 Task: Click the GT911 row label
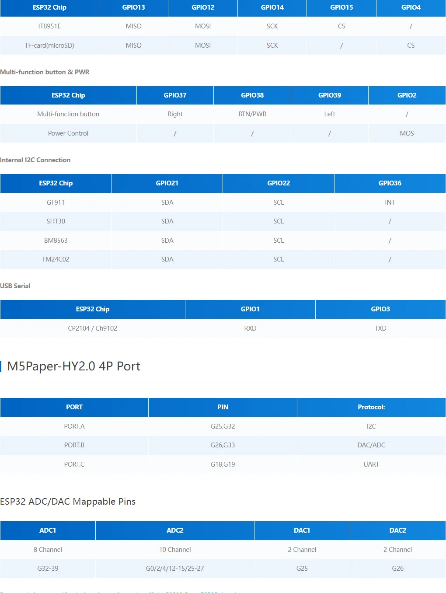(x=56, y=202)
